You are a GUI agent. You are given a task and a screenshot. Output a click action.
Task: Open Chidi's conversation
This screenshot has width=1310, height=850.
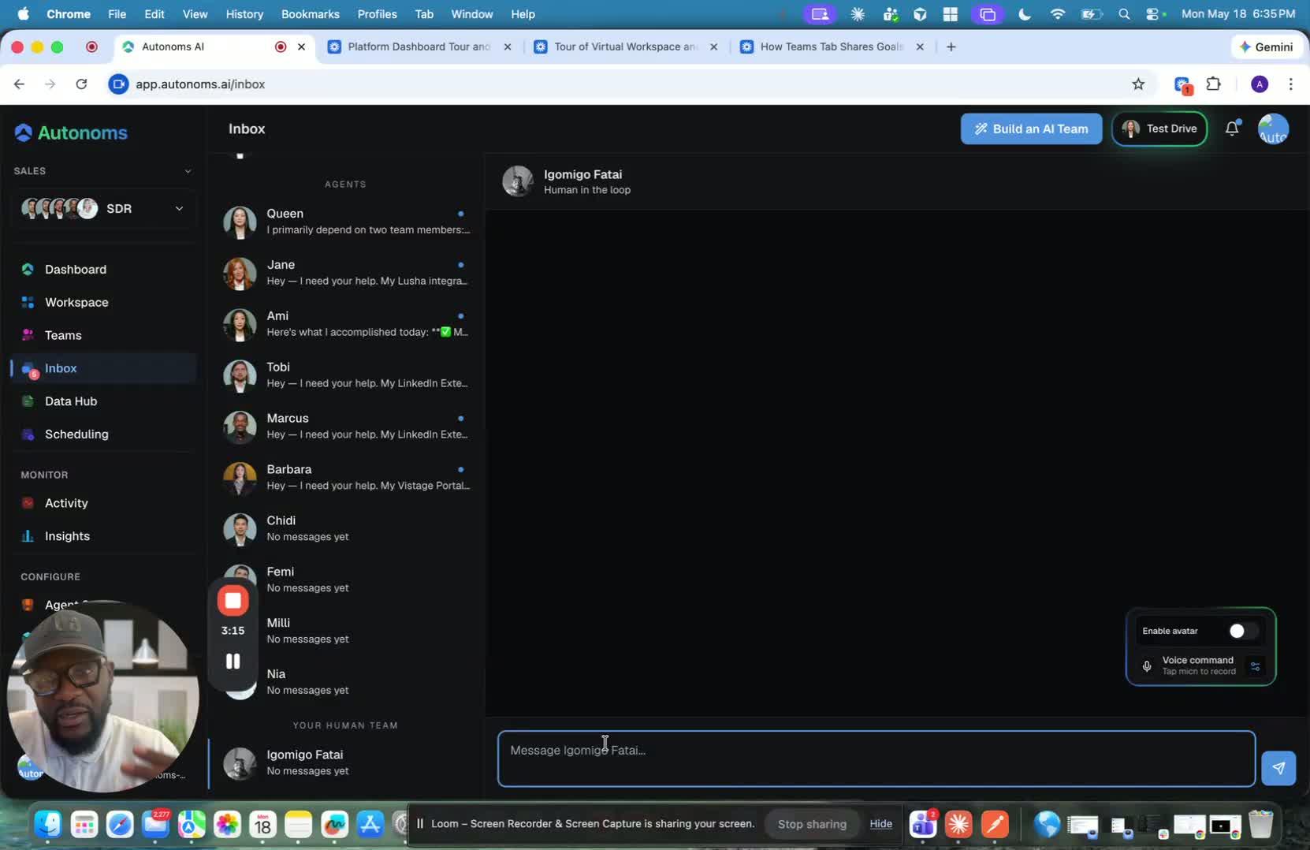pos(345,529)
